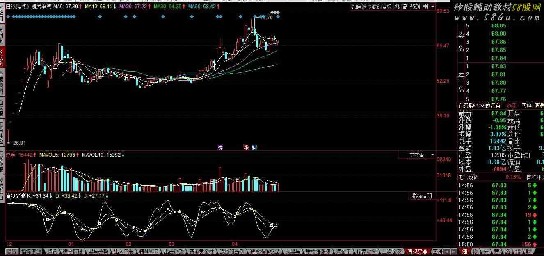
Task: Click the 财 marker on the price chart
Action: (254, 148)
